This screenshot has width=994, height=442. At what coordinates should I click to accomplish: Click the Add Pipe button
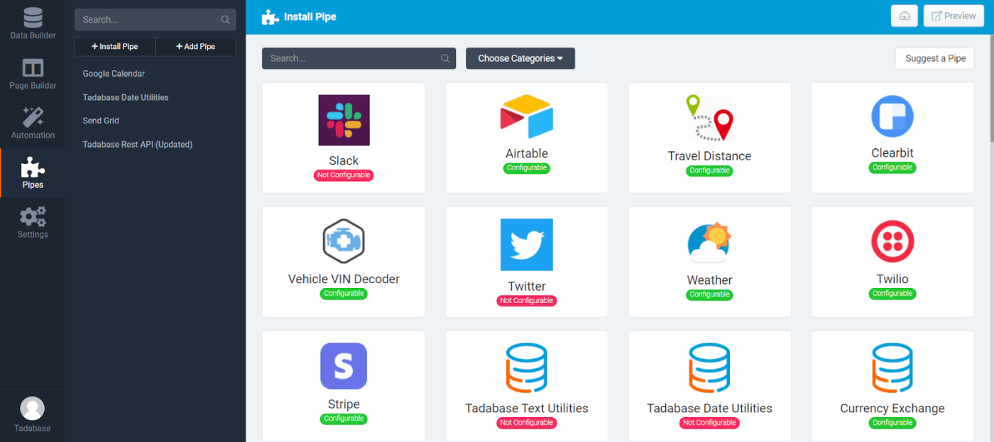tap(196, 46)
